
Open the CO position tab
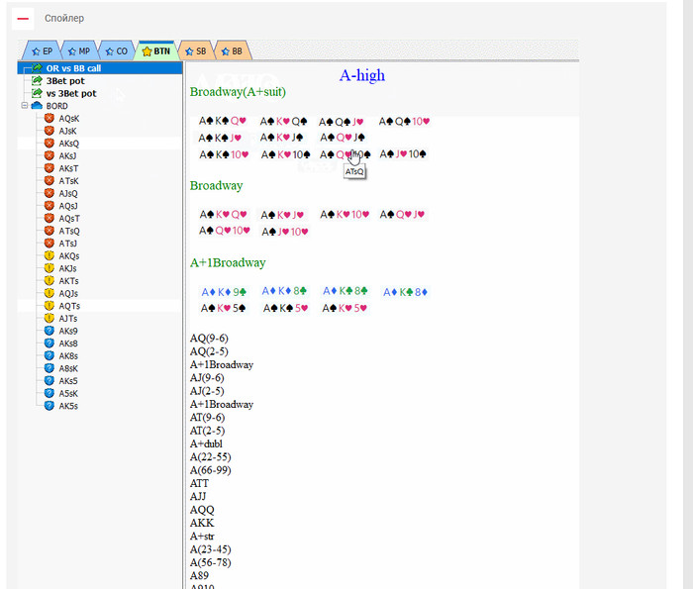tap(116, 50)
